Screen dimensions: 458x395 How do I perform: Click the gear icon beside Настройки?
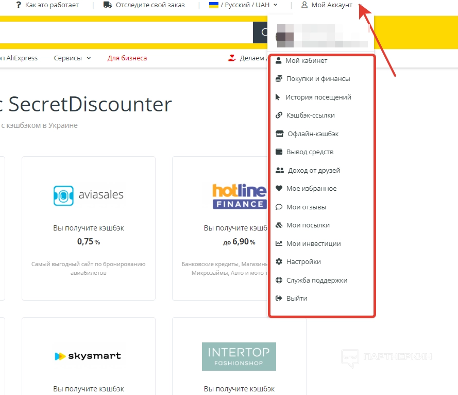279,261
